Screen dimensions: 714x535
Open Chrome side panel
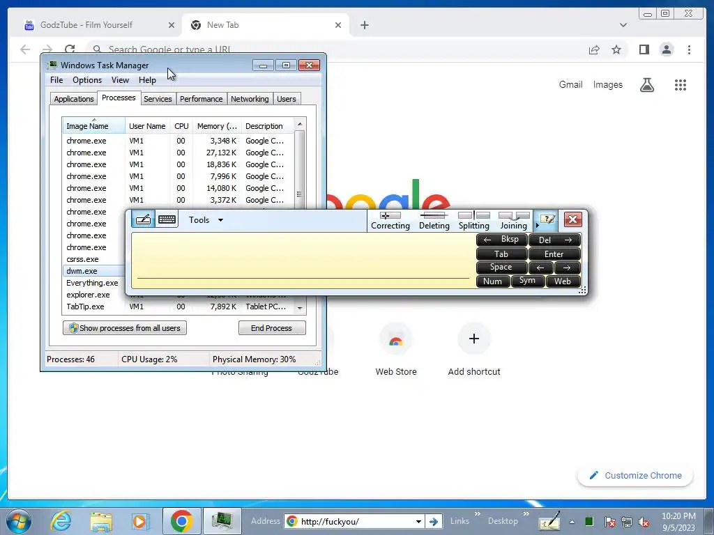click(644, 49)
